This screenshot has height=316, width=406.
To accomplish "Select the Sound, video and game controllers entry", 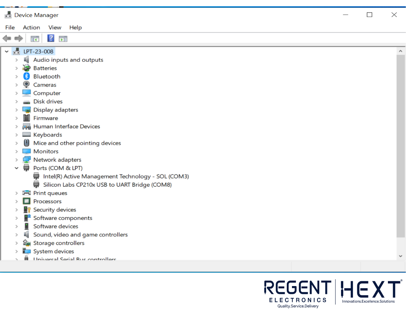I will 80,234.
